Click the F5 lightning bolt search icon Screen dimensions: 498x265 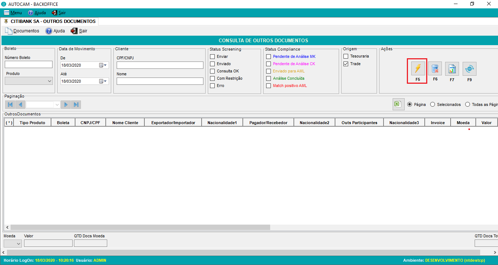pyautogui.click(x=418, y=69)
